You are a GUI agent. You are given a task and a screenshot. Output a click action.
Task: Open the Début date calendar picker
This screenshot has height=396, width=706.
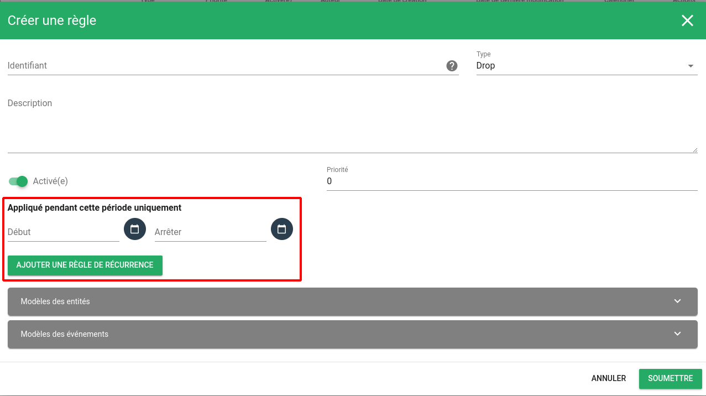pyautogui.click(x=134, y=229)
